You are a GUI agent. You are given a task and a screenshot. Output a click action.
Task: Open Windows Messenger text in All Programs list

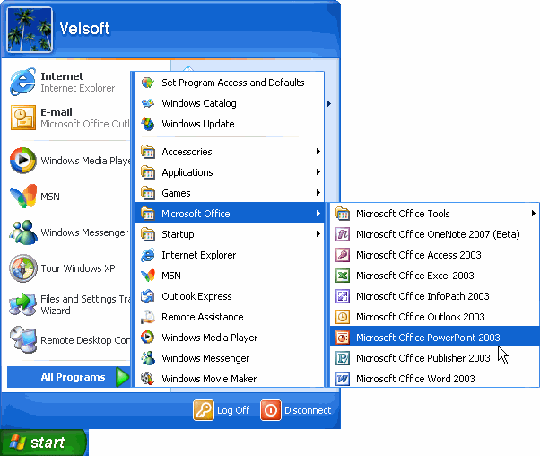[x=205, y=358]
